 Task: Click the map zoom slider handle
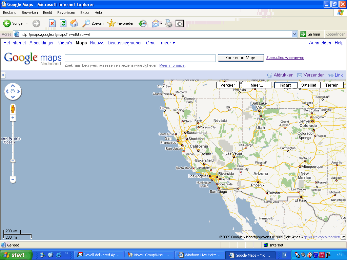click(x=13, y=161)
